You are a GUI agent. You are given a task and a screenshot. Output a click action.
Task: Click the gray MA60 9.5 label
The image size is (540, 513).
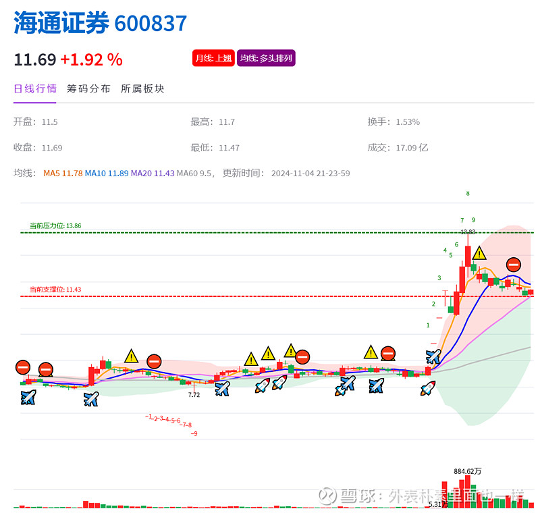pyautogui.click(x=194, y=173)
